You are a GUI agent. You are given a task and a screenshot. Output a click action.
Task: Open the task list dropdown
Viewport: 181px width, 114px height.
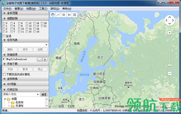click(x=46, y=45)
